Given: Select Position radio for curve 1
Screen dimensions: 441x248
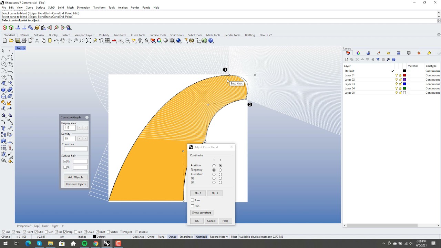Looking at the screenshot, I should coord(214,166).
